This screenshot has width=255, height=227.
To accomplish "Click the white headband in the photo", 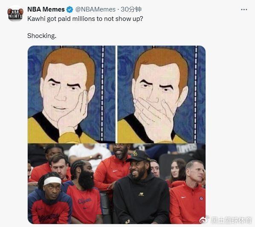I will click(52, 180).
